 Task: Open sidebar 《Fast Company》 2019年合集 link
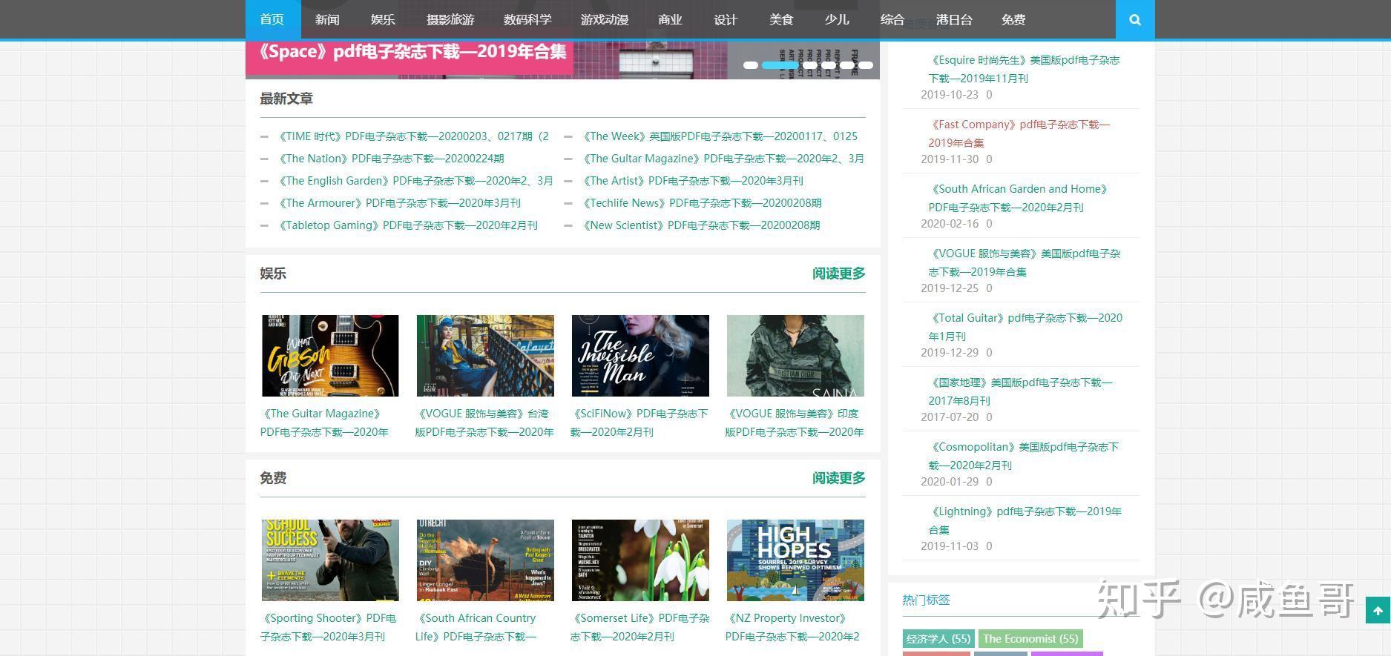(x=1019, y=133)
